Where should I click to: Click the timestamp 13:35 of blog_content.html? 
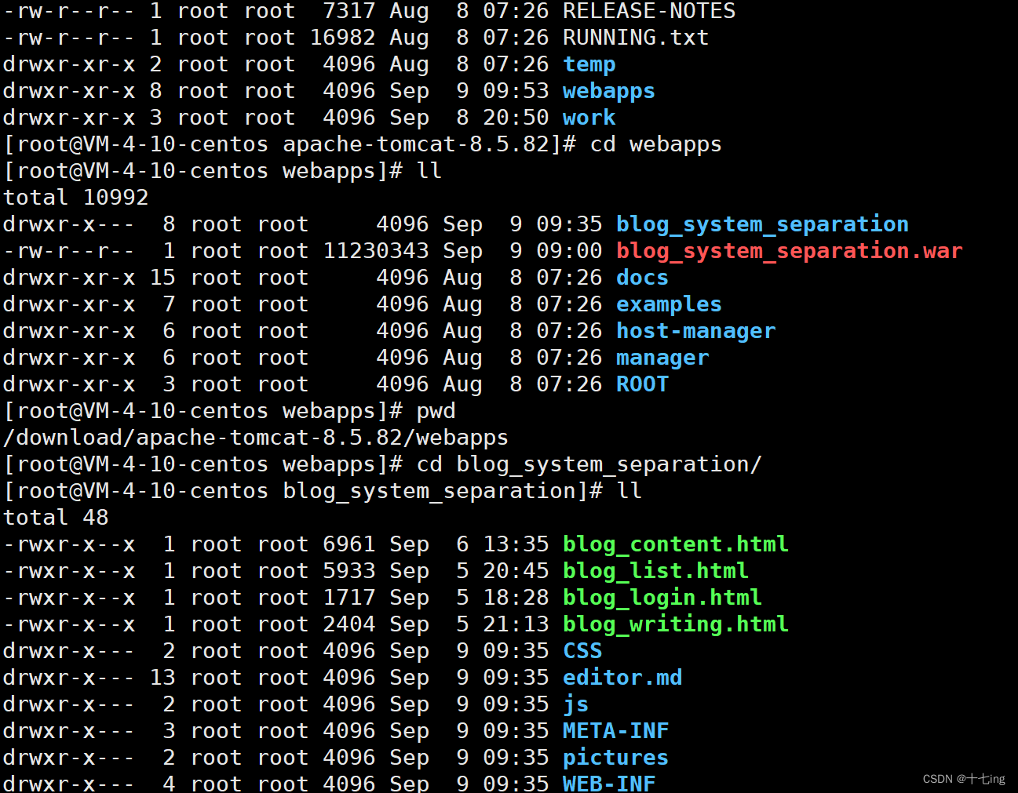[516, 544]
